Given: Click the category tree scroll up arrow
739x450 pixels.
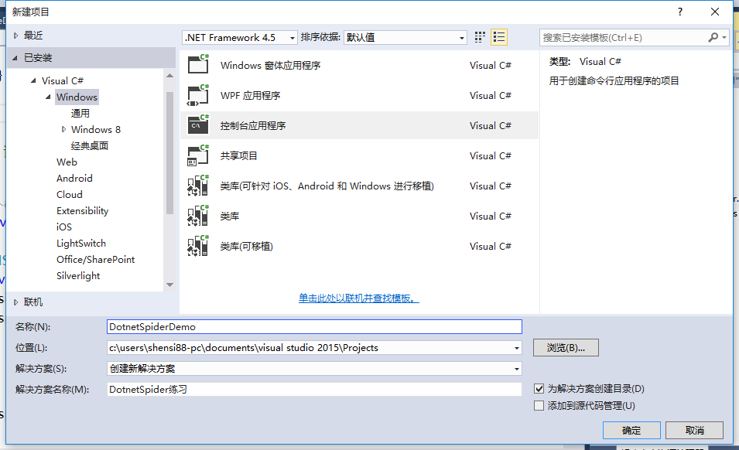Looking at the screenshot, I should tap(169, 76).
